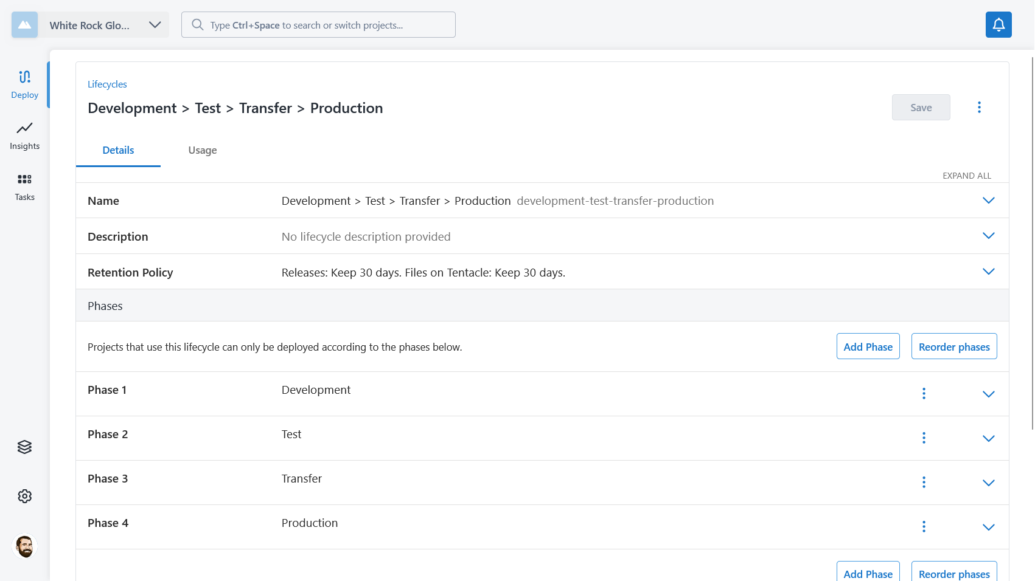Open the settings gear in sidebar
This screenshot has height=581, width=1035.
(24, 497)
